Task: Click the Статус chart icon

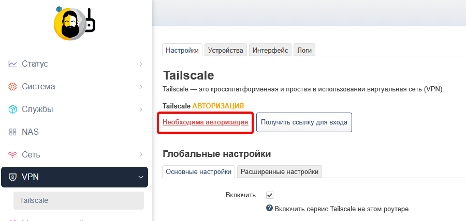Action: coord(12,64)
